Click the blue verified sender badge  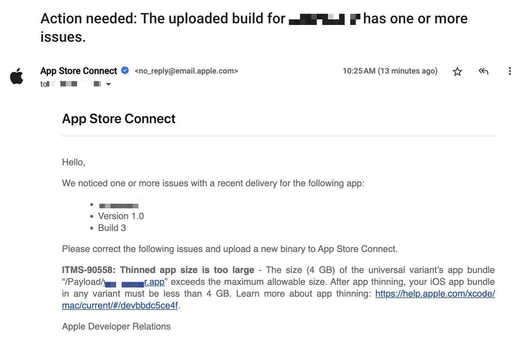point(125,71)
